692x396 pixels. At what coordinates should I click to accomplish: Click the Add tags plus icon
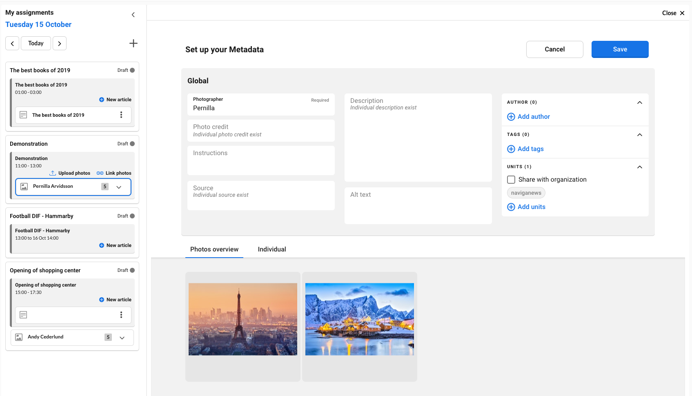point(511,149)
